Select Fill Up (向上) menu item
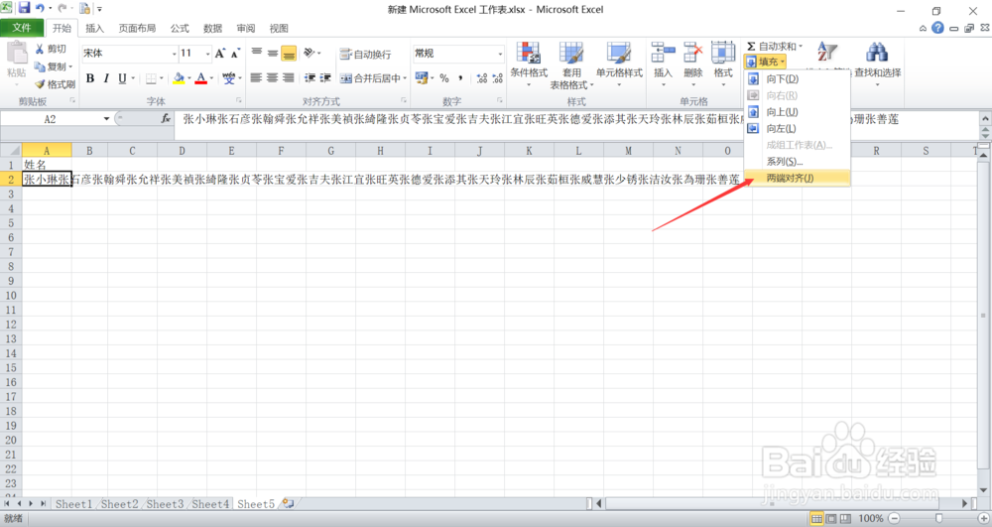This screenshot has width=992, height=527. (x=798, y=112)
